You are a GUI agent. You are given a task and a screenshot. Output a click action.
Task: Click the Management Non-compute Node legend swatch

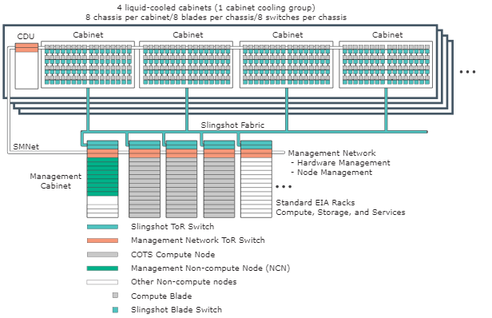click(x=102, y=268)
